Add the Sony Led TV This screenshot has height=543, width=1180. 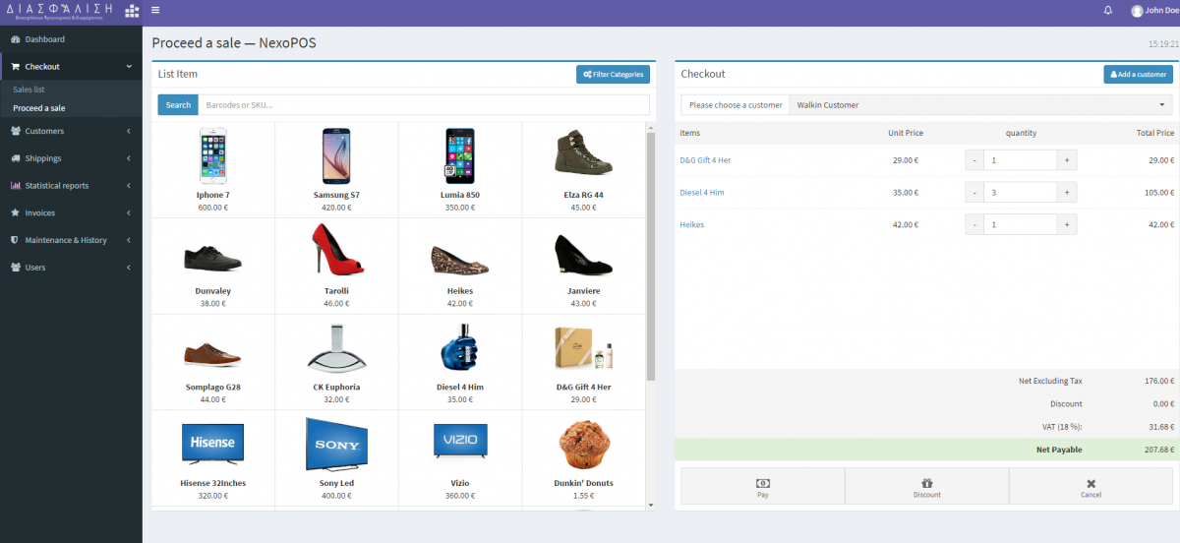336,443
